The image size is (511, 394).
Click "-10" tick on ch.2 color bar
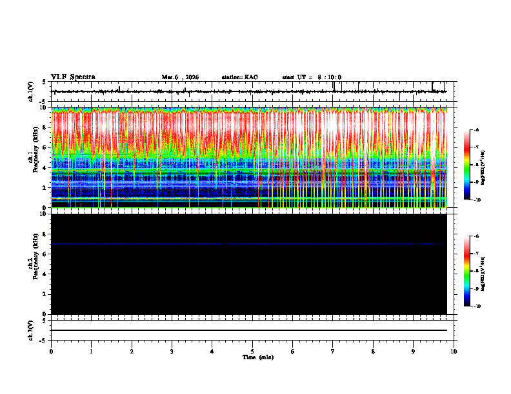coord(477,306)
